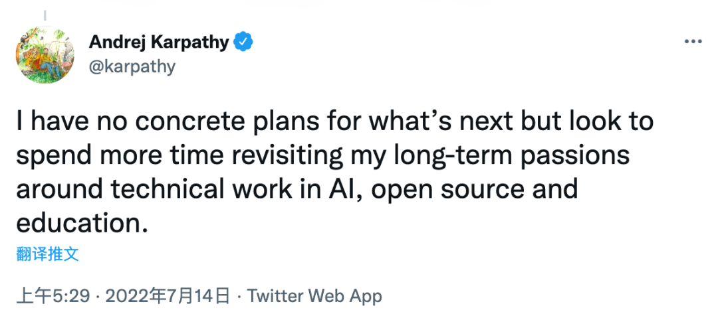
Task: Open the three-dot more options menu
Action: 693,42
